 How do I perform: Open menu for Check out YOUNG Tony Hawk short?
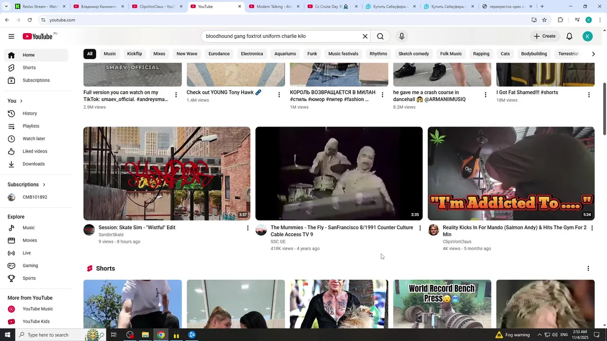[279, 95]
